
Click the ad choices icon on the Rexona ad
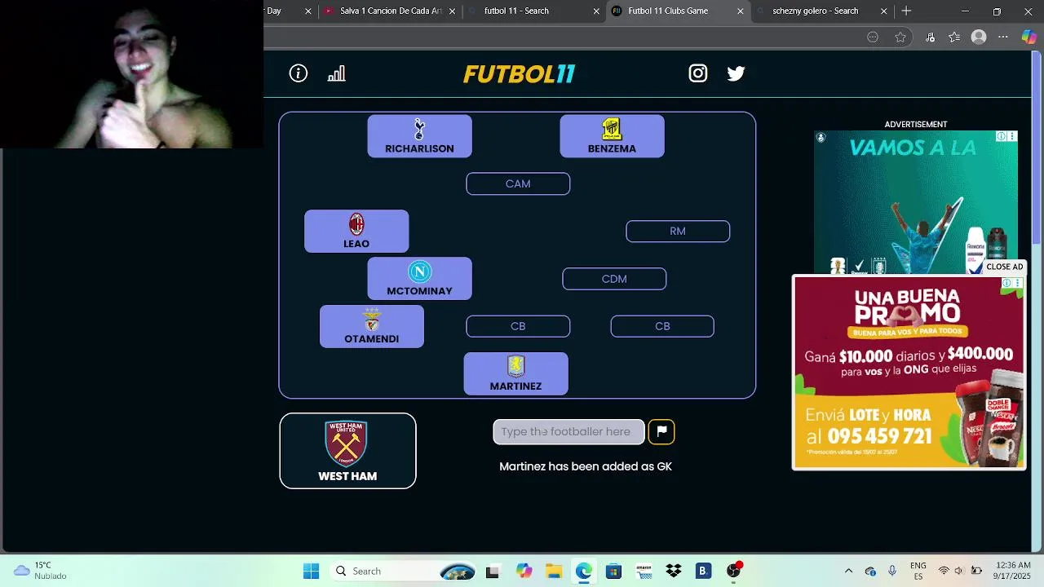(1002, 137)
